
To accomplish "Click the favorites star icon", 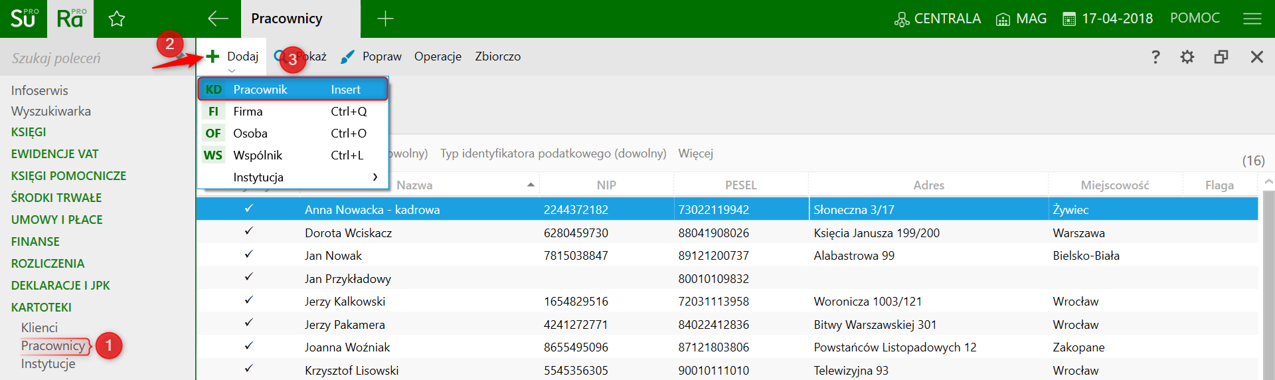I will pos(117,19).
